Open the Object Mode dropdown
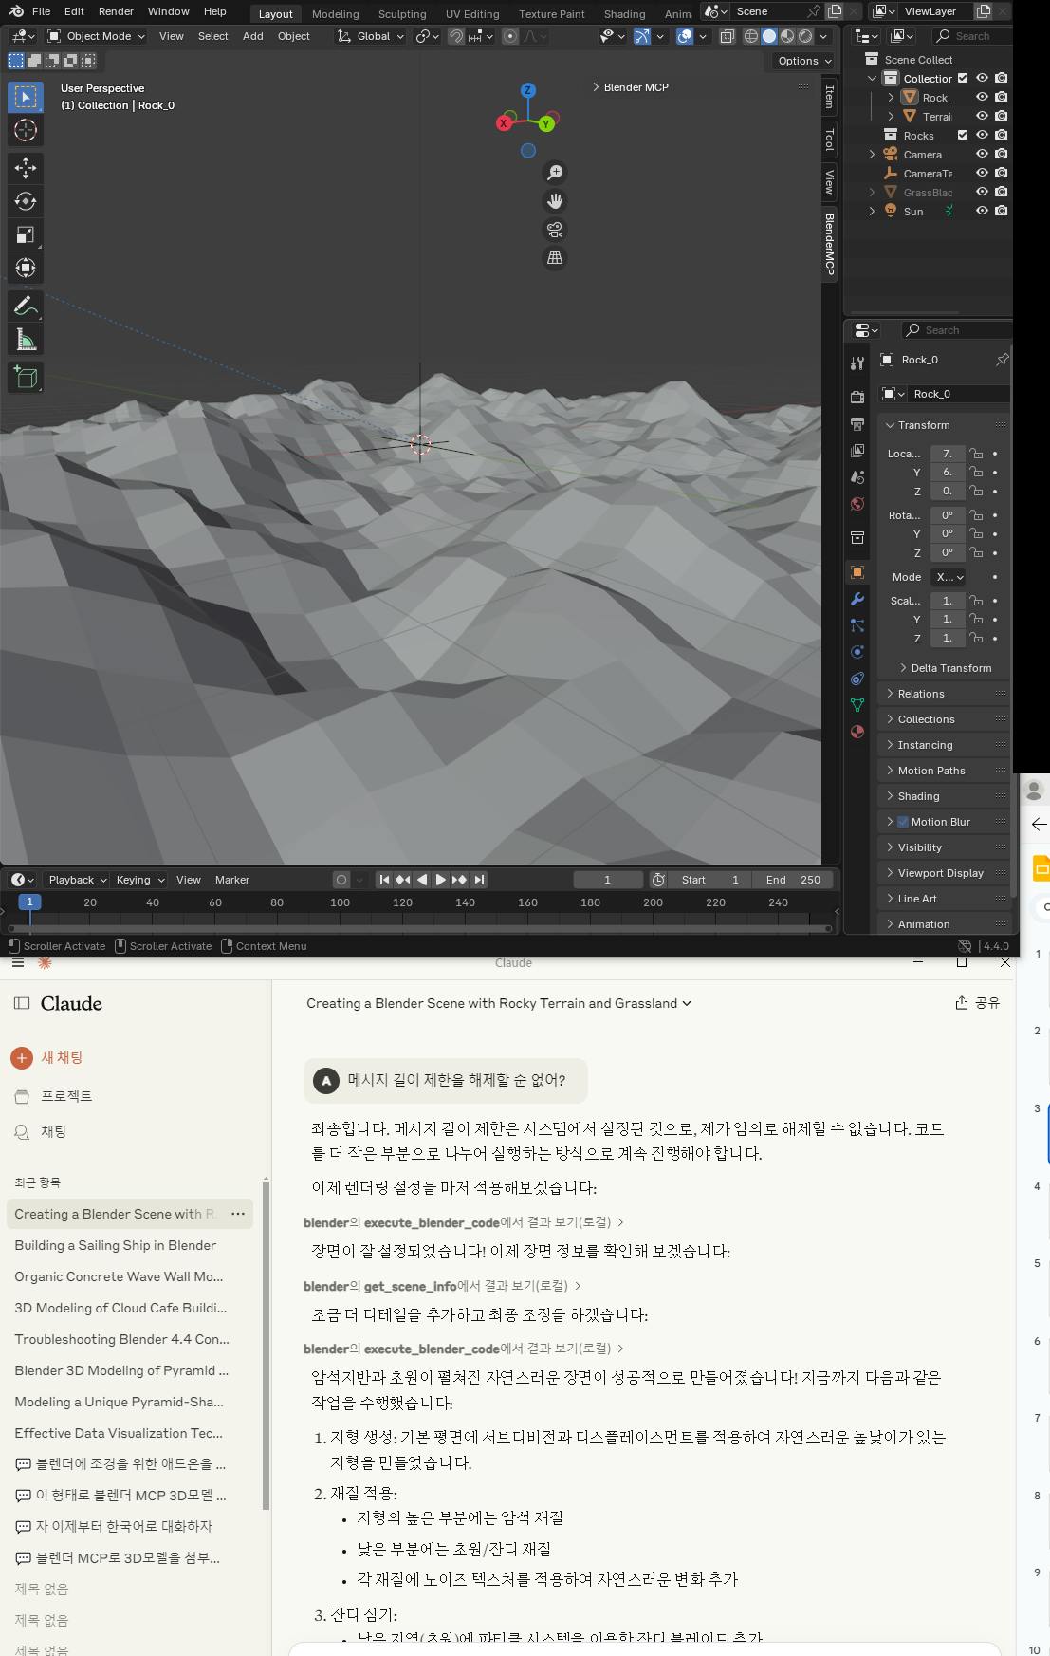The height and width of the screenshot is (1656, 1050). coord(96,36)
